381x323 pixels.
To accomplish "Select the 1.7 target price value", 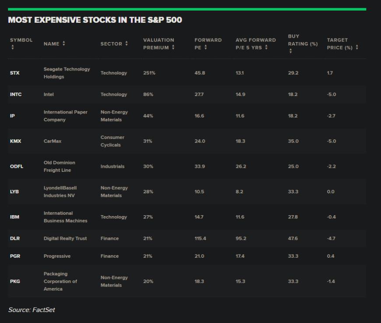I will pos(330,73).
